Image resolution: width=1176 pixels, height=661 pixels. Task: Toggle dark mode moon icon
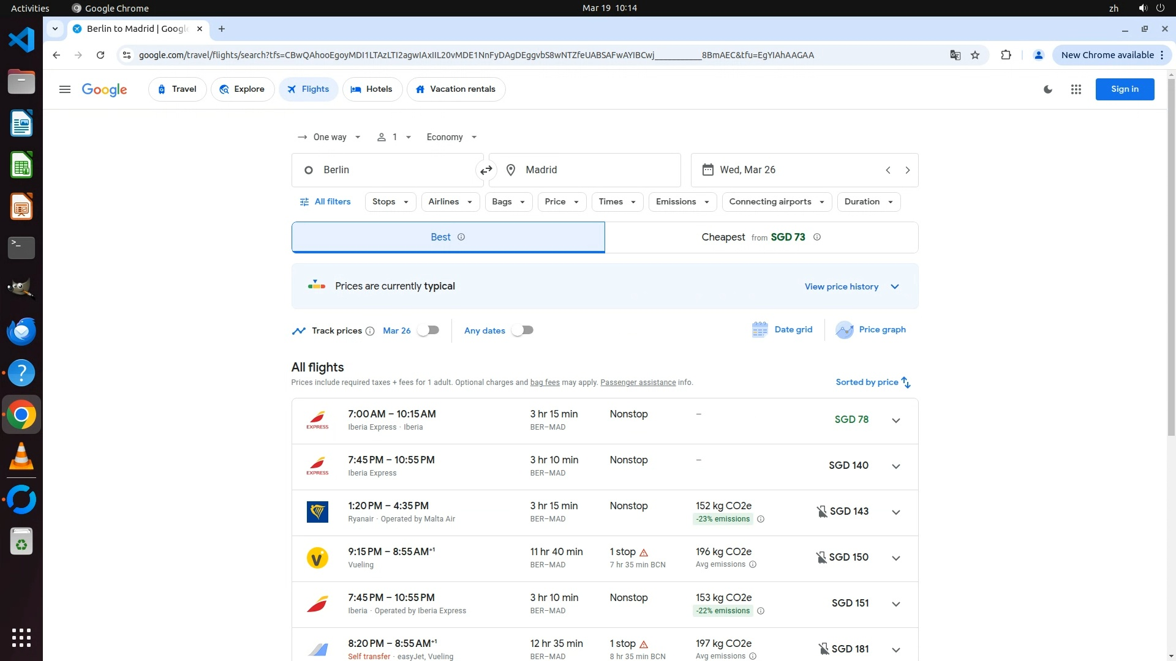pos(1048,89)
